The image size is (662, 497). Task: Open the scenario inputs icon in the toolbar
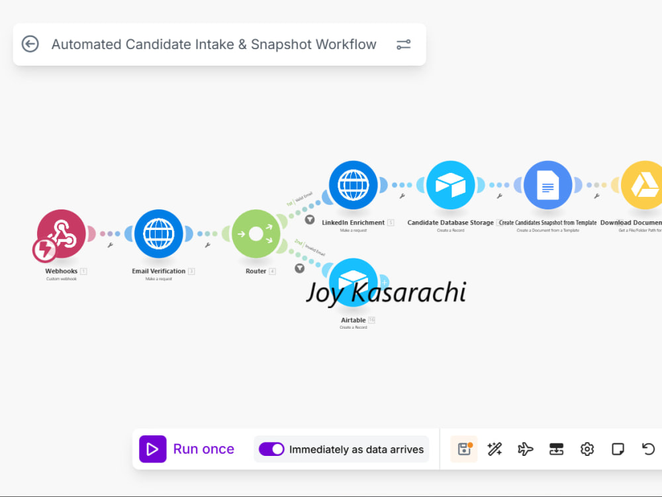tap(557, 449)
